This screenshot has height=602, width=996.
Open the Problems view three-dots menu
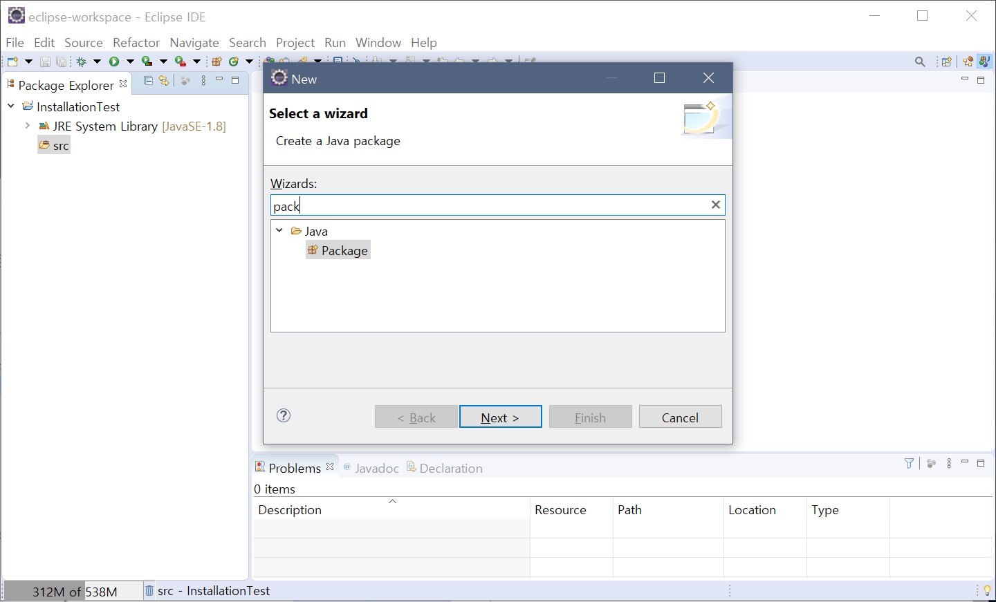click(x=949, y=463)
